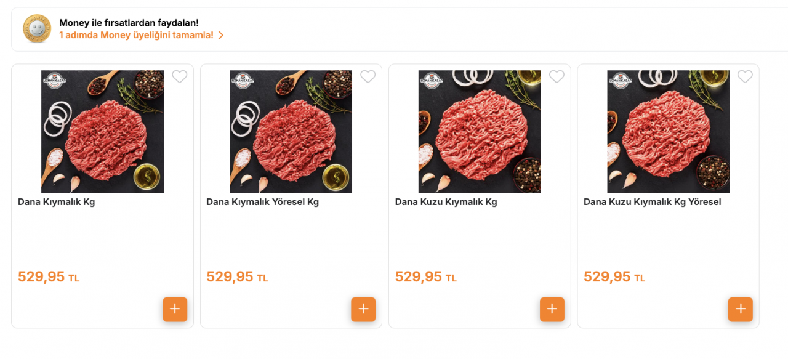Click the Dana Kuzu Kıymalık Kg Yöresel image
The height and width of the screenshot is (359, 788).
tap(668, 131)
